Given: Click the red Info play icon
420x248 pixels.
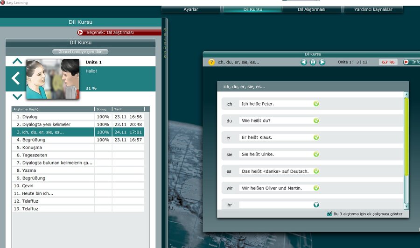Looking at the screenshot, I should (406, 62).
